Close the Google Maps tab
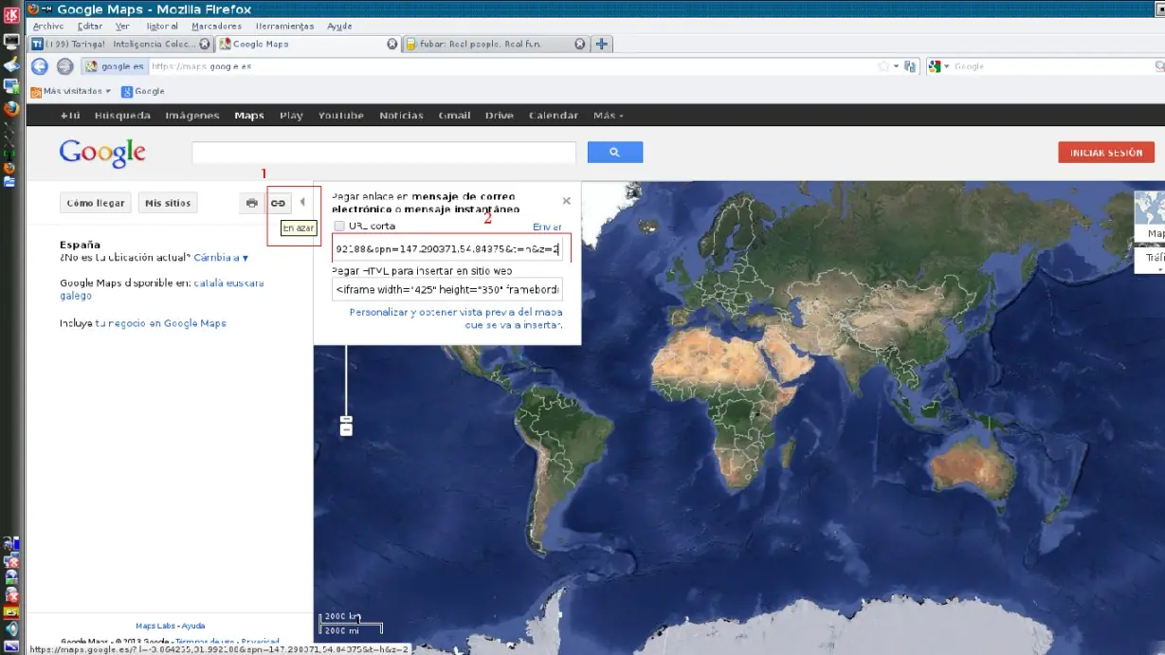The height and width of the screenshot is (655, 1165). click(x=392, y=44)
